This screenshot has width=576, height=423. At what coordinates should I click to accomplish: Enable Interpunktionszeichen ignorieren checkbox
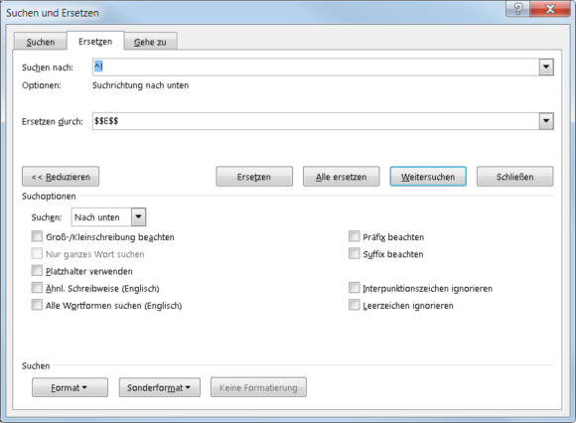pos(355,288)
